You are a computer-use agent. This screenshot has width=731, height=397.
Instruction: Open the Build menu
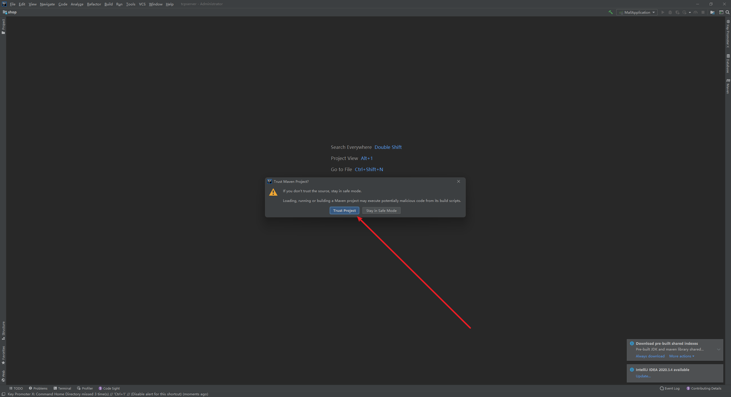[109, 4]
